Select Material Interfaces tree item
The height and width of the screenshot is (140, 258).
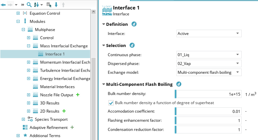coord(57,86)
